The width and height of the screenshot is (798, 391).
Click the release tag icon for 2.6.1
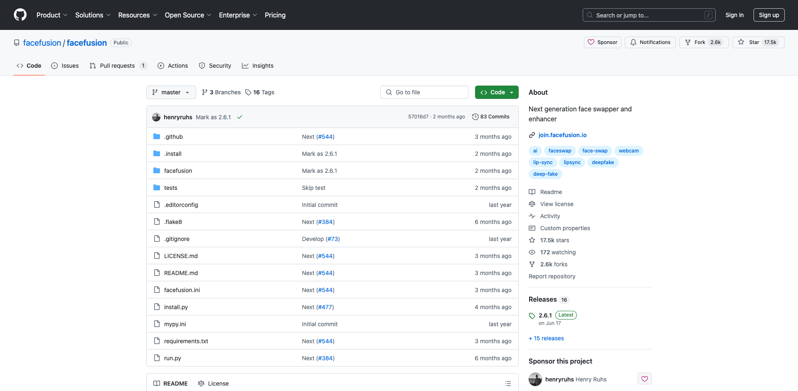click(532, 316)
